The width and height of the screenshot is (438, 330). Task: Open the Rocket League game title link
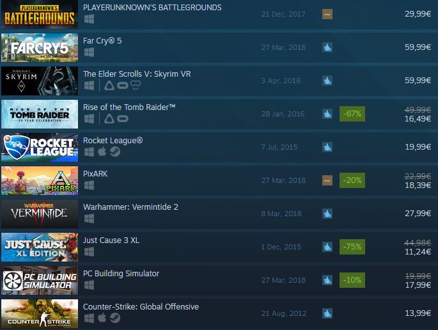coord(113,140)
